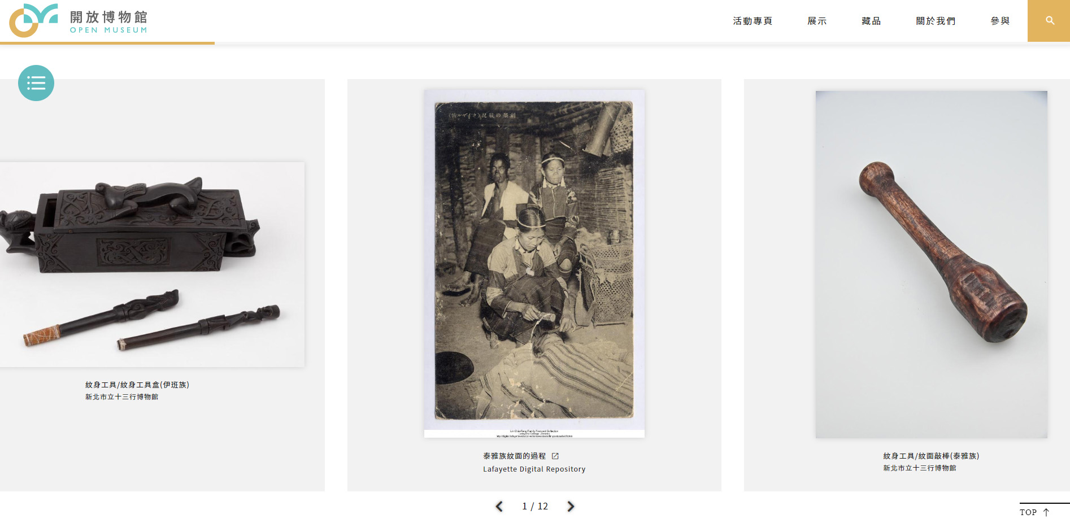Select the Atayal tattooing postcard image
This screenshot has width=1070, height=523.
pyautogui.click(x=534, y=263)
